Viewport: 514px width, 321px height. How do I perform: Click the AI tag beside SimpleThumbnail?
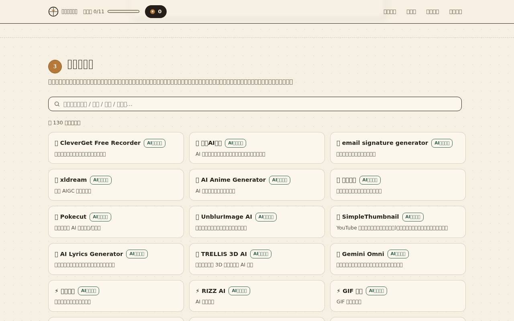click(413, 217)
